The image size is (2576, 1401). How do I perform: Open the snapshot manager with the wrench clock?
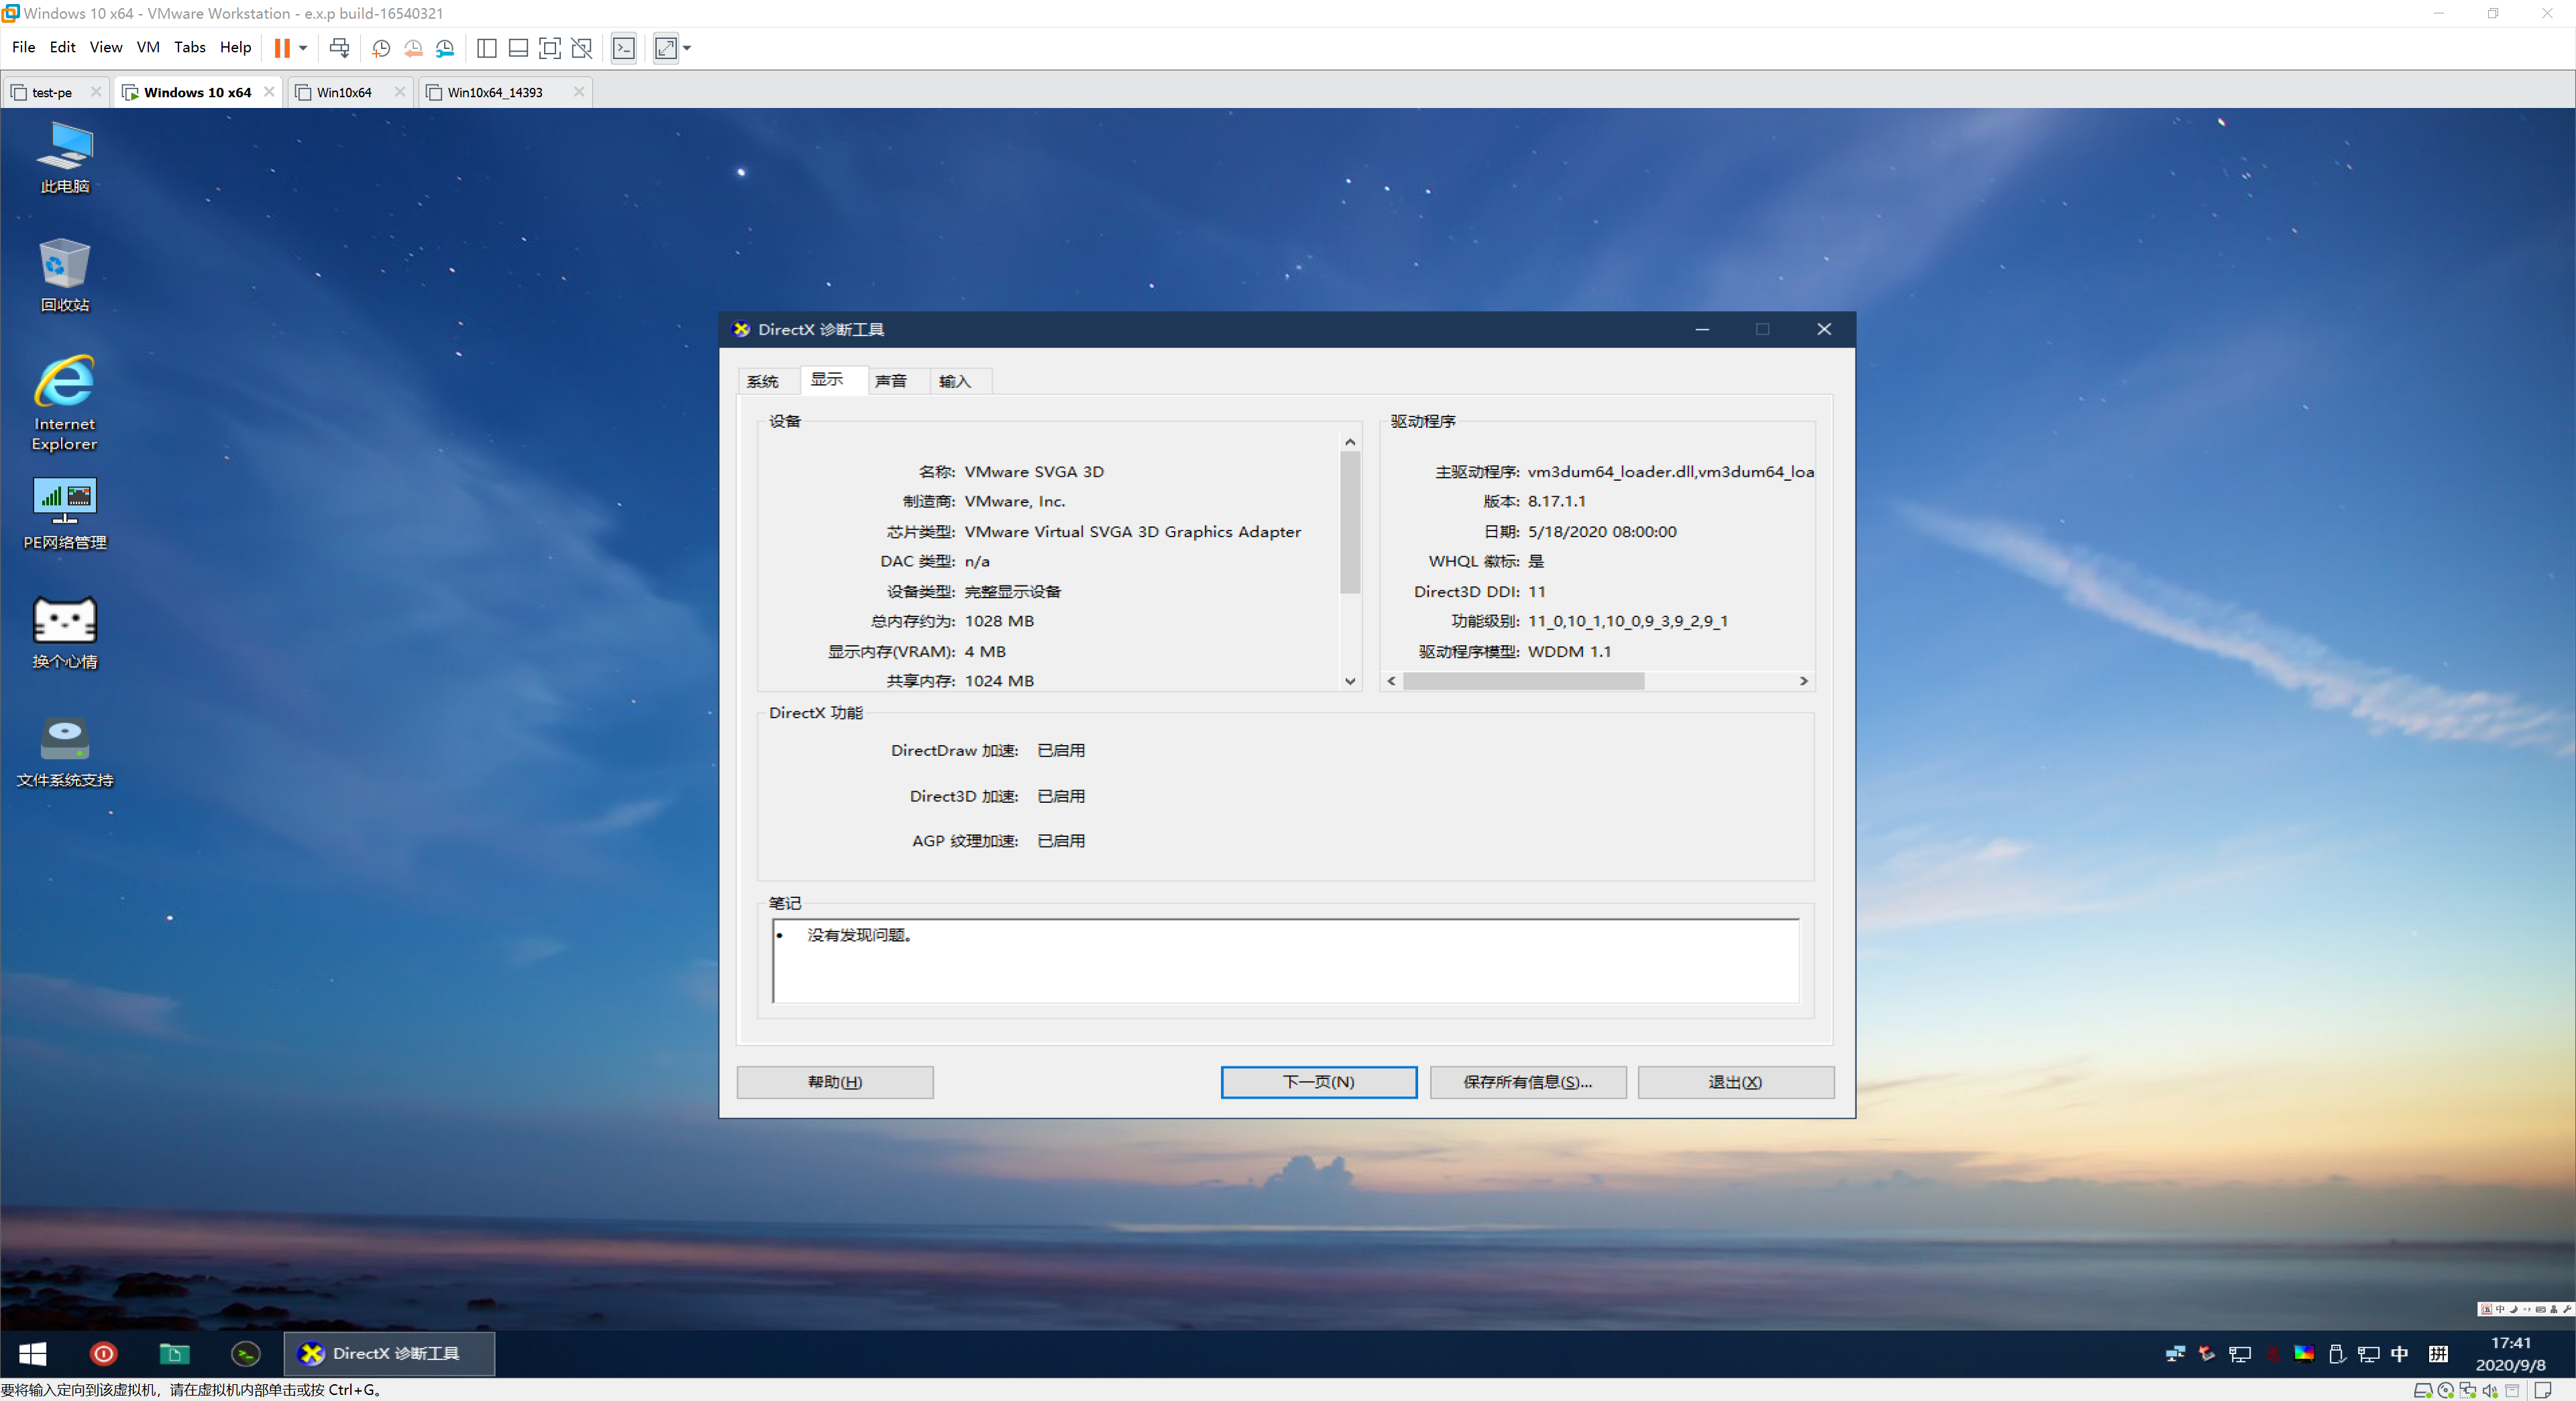click(445, 48)
